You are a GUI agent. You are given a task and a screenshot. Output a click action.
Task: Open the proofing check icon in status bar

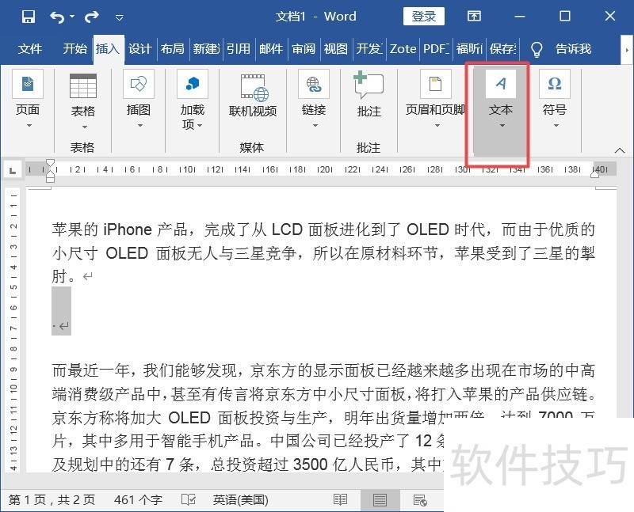pyautogui.click(x=189, y=500)
